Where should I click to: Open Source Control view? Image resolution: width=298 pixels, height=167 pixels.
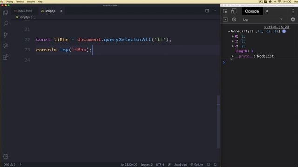pos(6,35)
